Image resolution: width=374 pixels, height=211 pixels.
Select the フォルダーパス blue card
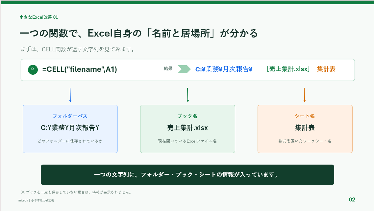coord(70,129)
